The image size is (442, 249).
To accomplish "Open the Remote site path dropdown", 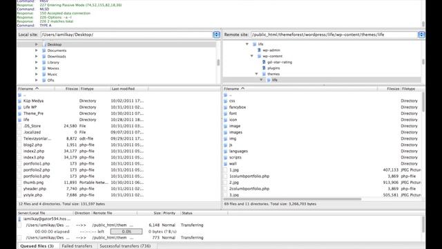I will pos(421,35).
